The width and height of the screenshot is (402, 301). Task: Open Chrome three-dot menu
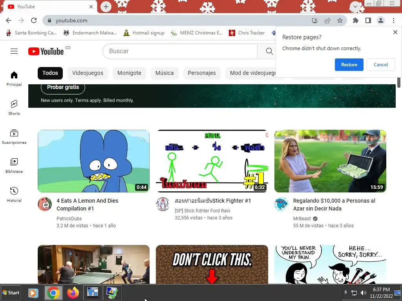point(393,20)
